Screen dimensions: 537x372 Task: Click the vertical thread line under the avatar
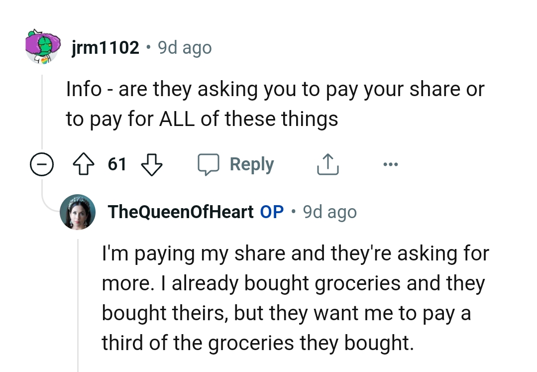[42, 110]
